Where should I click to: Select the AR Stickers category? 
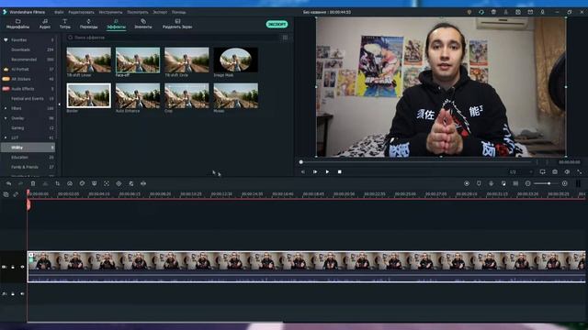pos(21,79)
